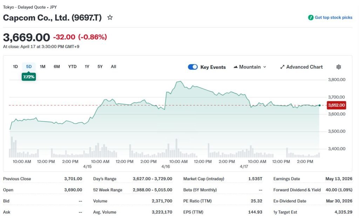Select the 5D time range tab
This screenshot has width=359, height=218.
[29, 66]
